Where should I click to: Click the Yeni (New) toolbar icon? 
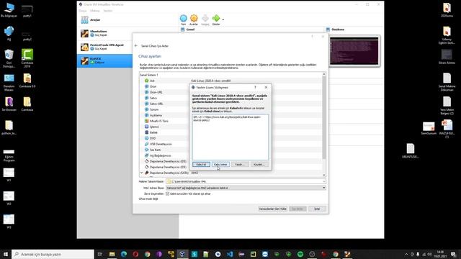[183, 19]
